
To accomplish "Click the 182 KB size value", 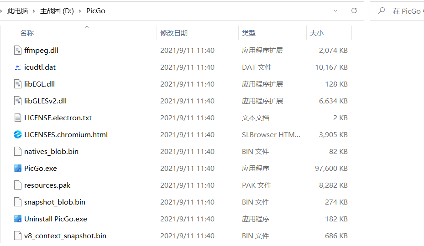I will [x=336, y=219].
